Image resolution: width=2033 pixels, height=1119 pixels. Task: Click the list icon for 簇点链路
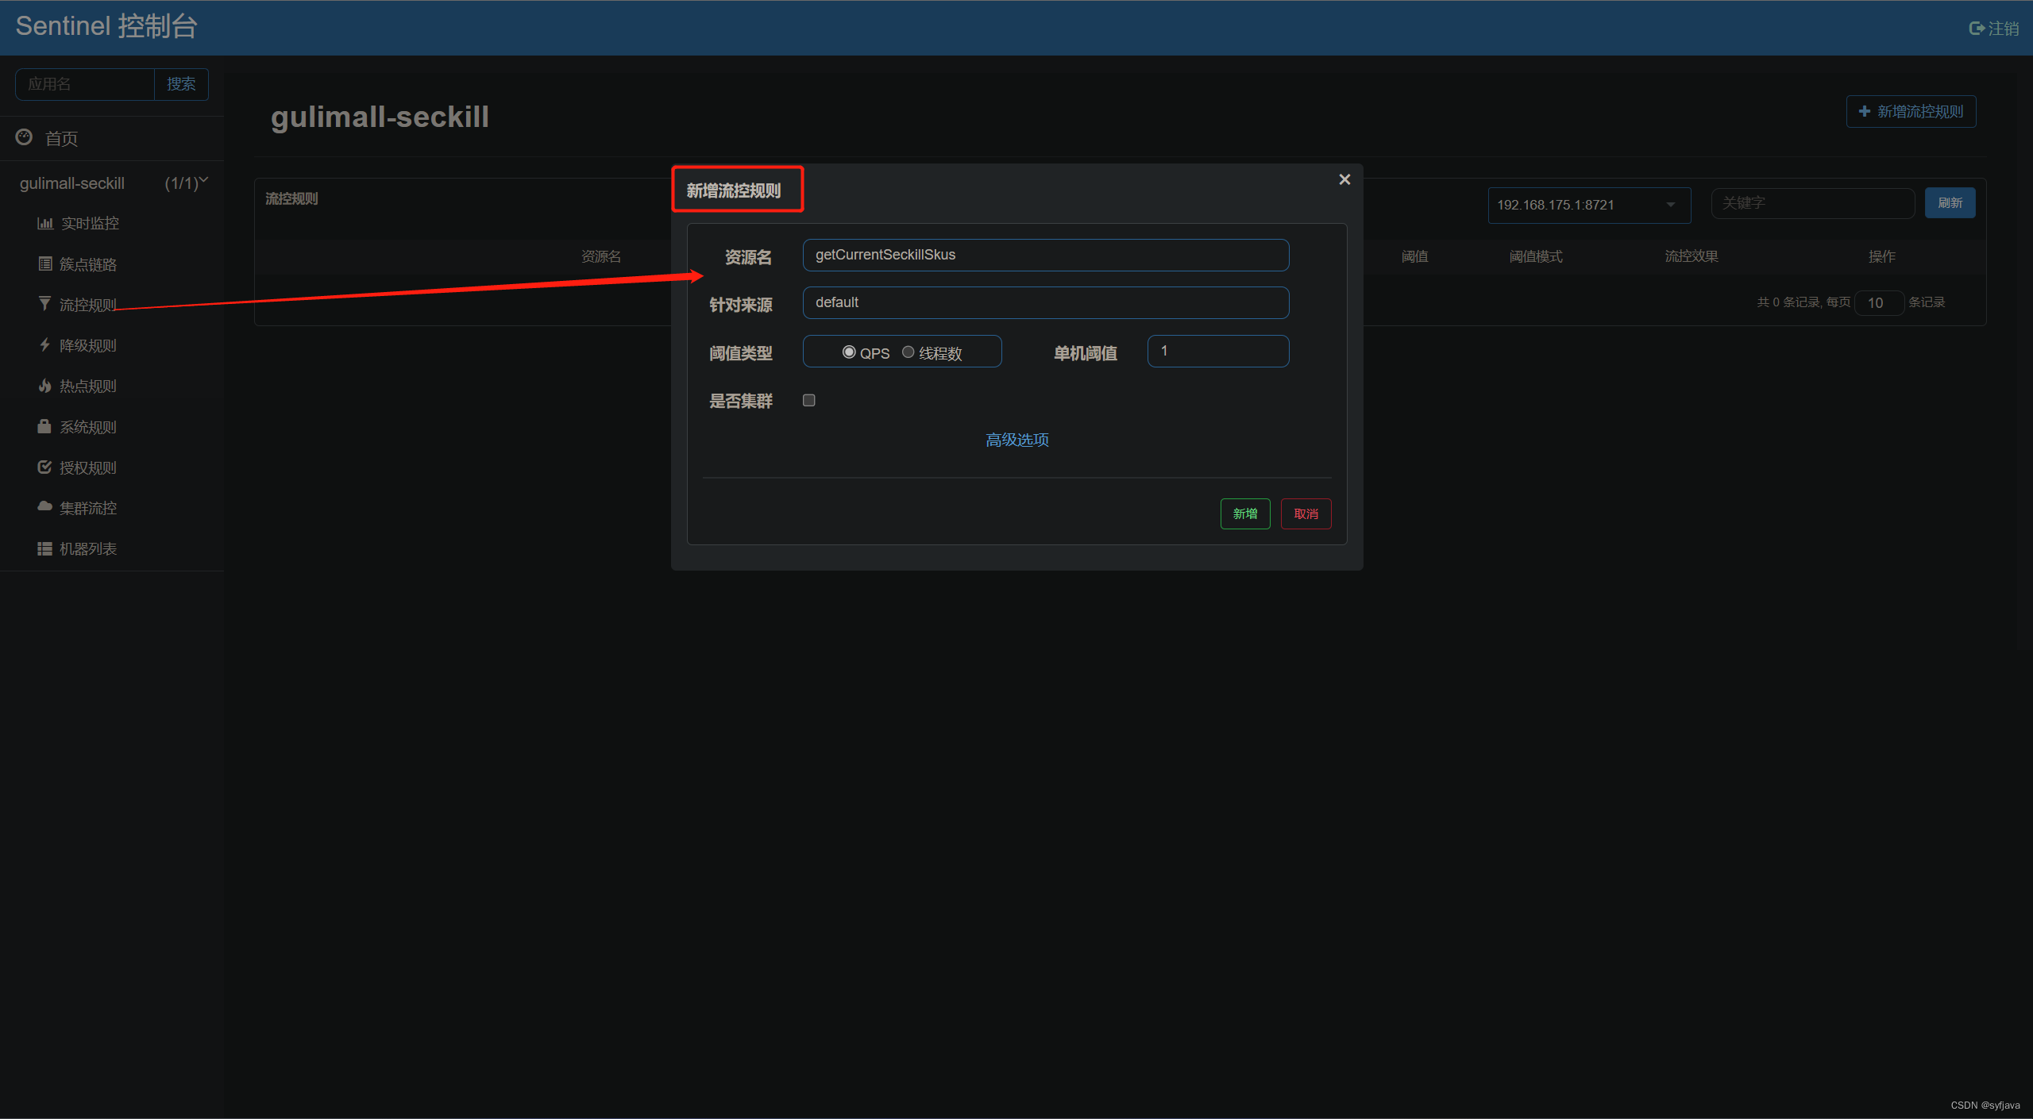[45, 263]
